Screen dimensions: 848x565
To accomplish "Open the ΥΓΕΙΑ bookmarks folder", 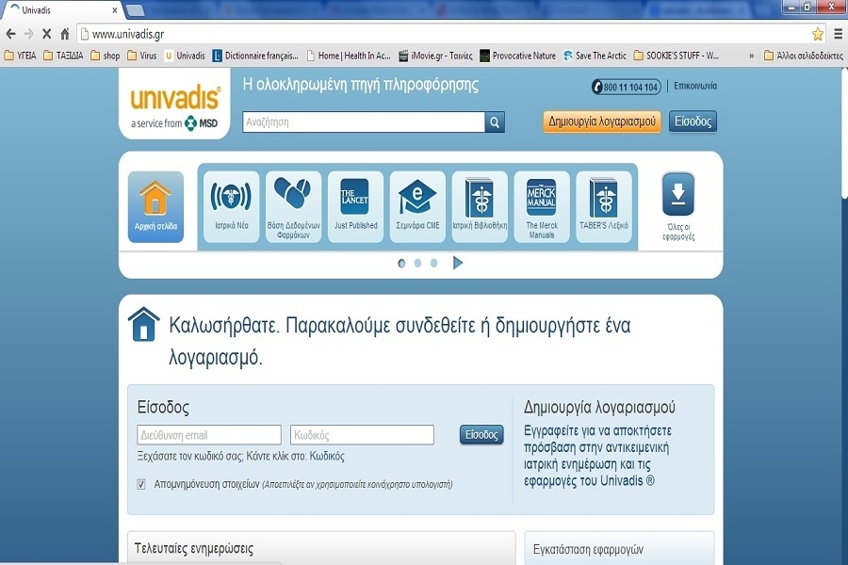I will coord(21,56).
